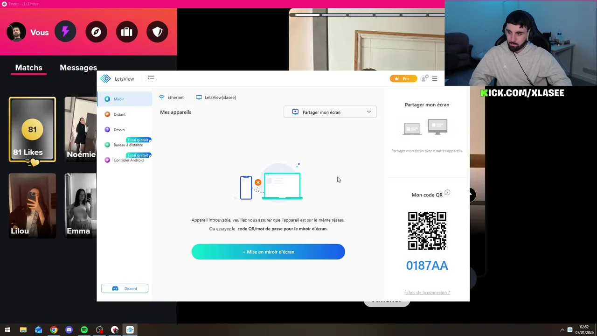The height and width of the screenshot is (336, 597).
Task: Open the Miroir section in LetsView sidebar
Action: coord(124,99)
